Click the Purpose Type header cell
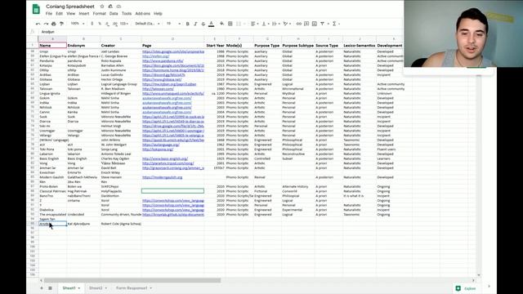 click(x=267, y=46)
